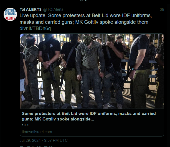170x147 pixels.
Task: Click the card headline about Beit Lid protesters
Action: pos(89,116)
